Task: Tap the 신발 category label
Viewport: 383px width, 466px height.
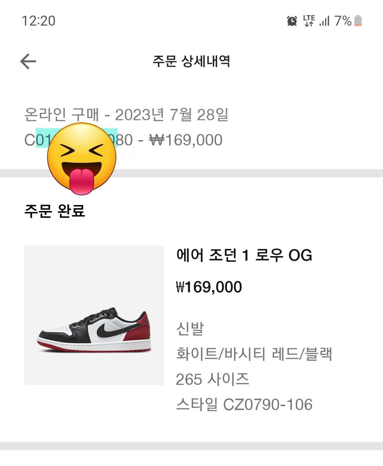Action: pyautogui.click(x=190, y=328)
